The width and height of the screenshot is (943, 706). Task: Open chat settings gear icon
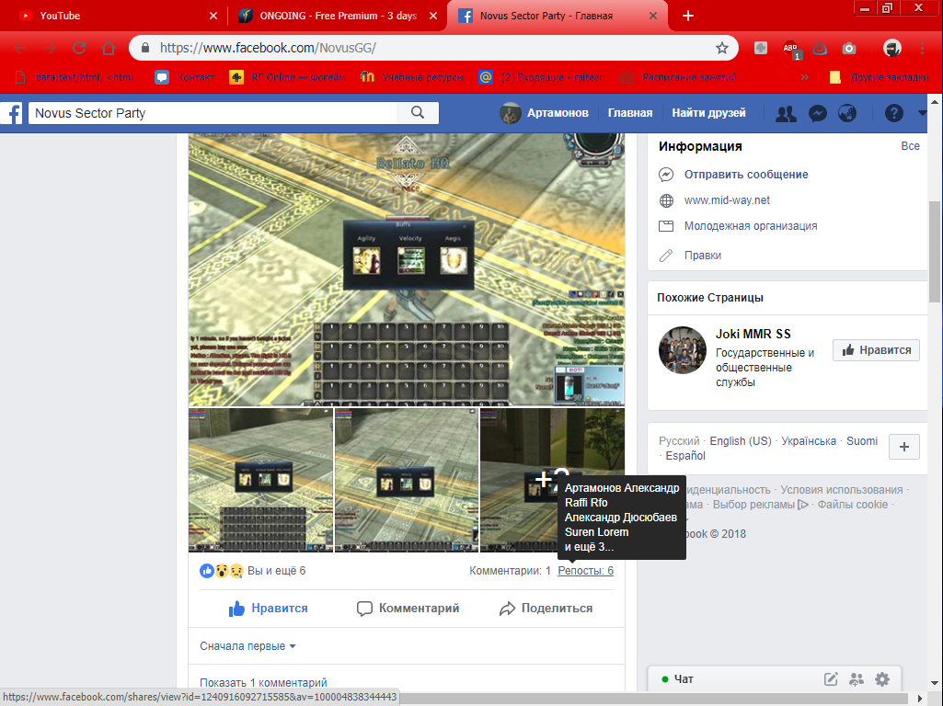tap(882, 679)
